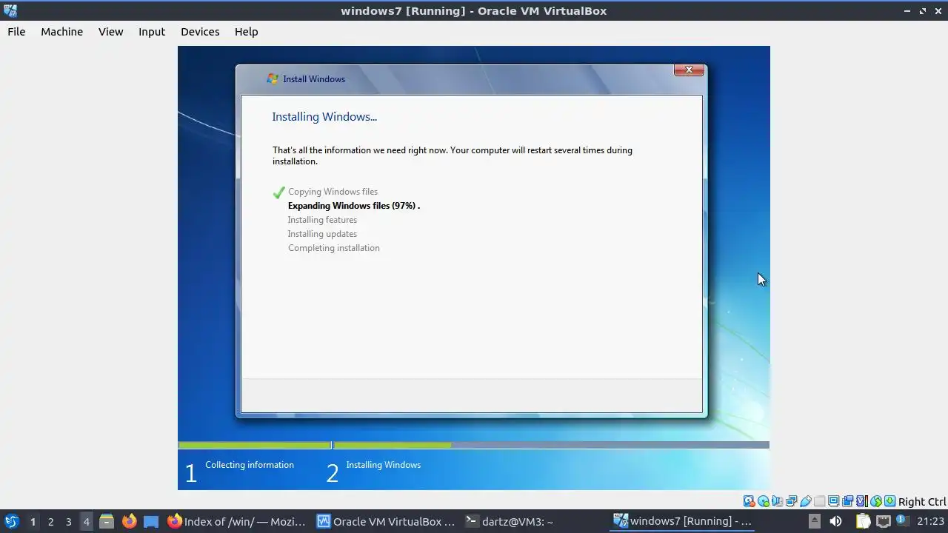Screen dimensions: 948x533
Task: Click the audio indicator in VirtualBox status bar
Action: point(777,501)
